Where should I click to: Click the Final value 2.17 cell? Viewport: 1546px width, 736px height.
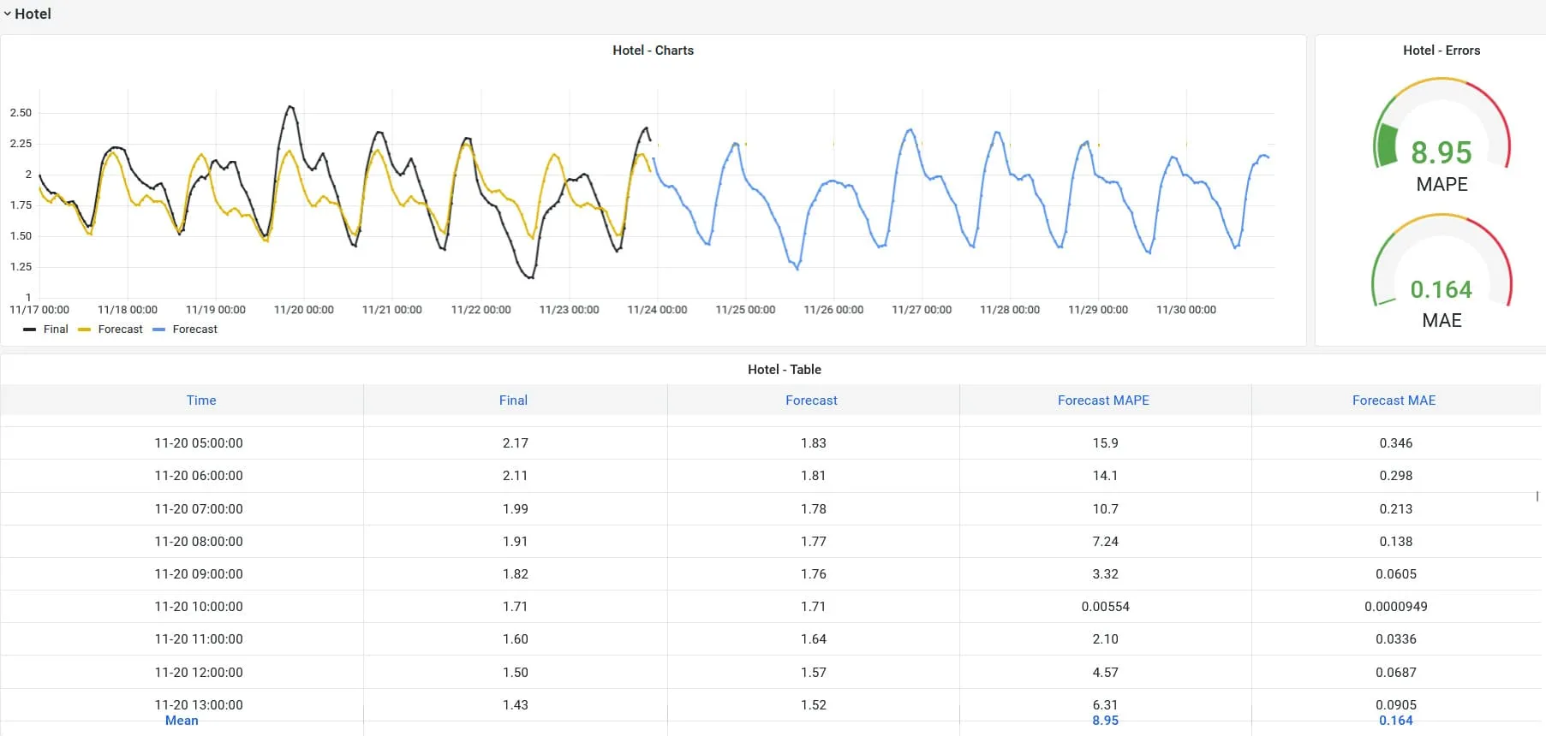click(x=516, y=443)
